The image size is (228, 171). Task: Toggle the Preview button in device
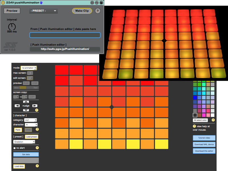click(12, 11)
